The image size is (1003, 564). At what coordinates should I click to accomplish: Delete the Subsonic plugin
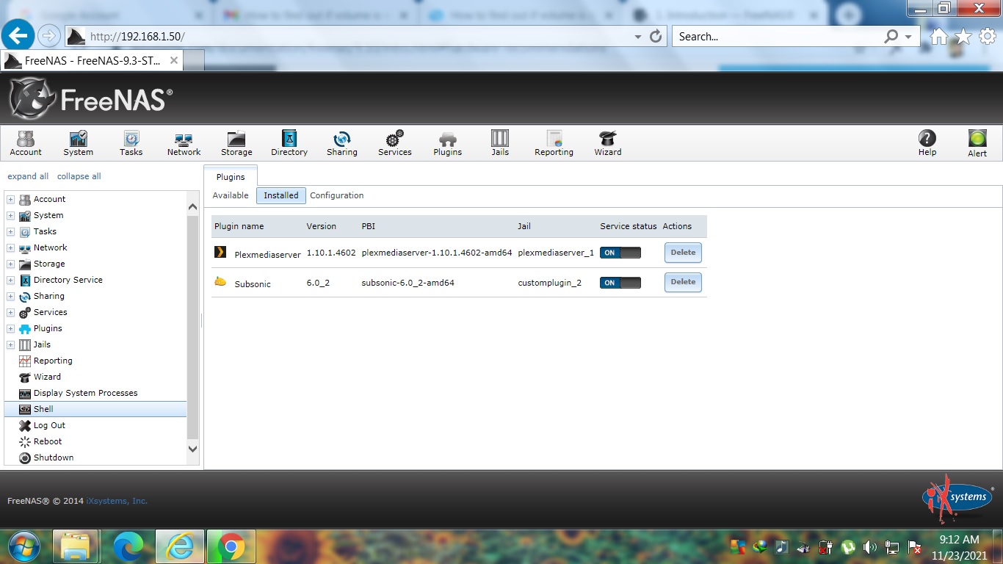(683, 282)
